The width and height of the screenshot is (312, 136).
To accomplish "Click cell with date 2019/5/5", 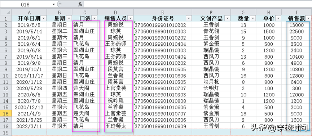I will (x=29, y=25).
